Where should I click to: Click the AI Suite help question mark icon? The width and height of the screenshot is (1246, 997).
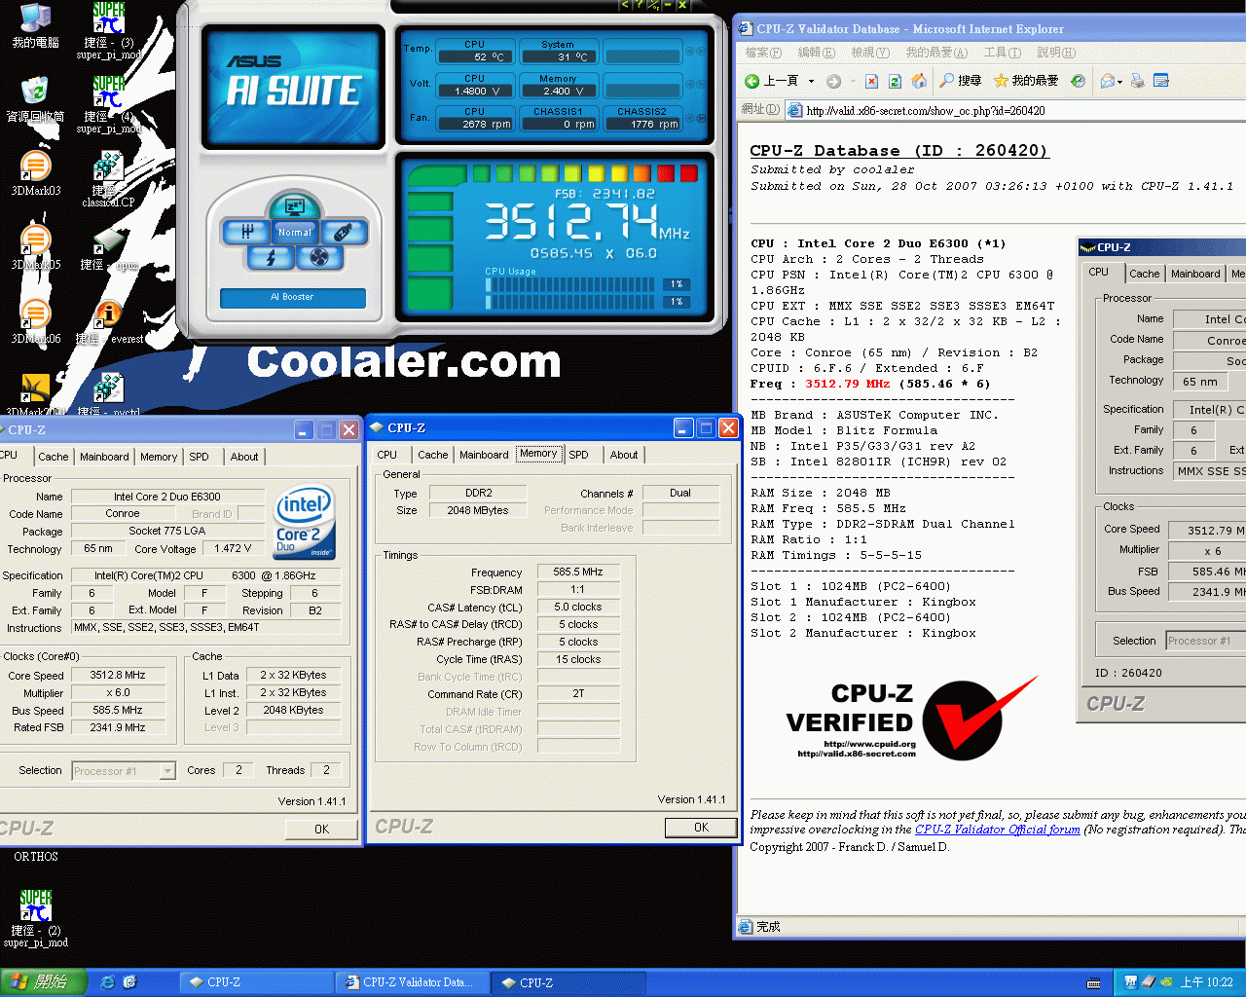639,5
